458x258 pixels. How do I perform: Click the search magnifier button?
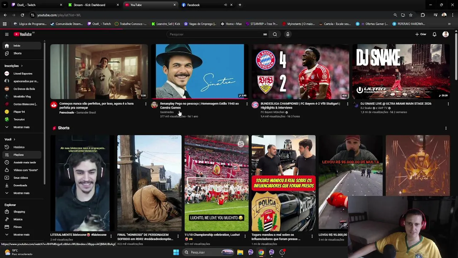pyautogui.click(x=275, y=34)
